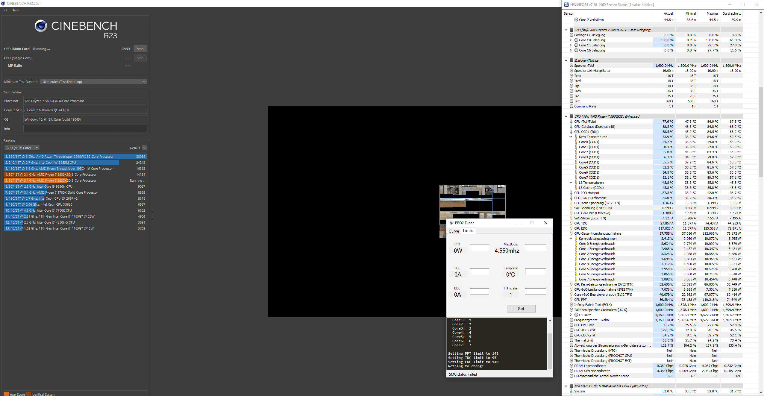Click the HWiNFO vertical scrollbar thumb
Screen dimensions: 764x396
(x=761, y=132)
